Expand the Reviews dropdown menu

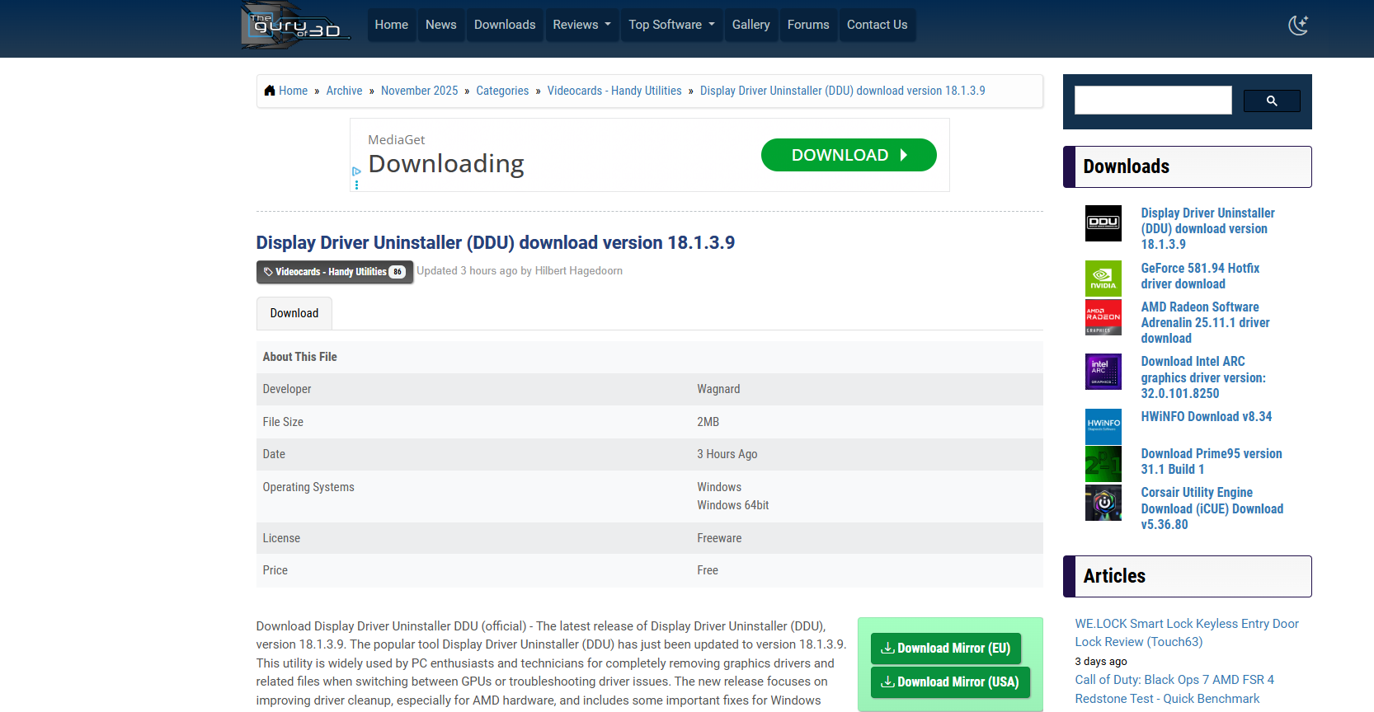pos(581,25)
